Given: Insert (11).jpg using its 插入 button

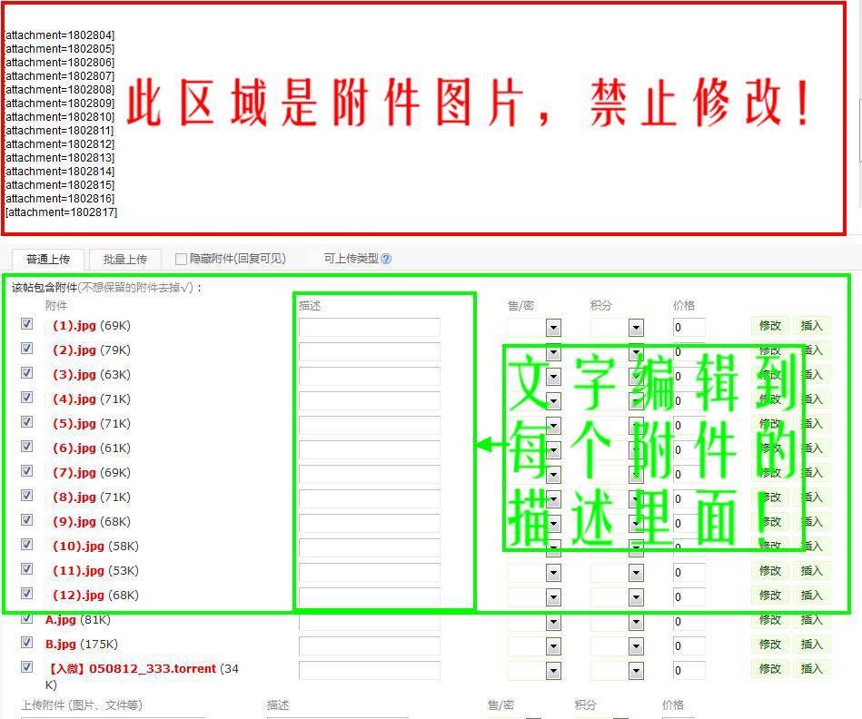Looking at the screenshot, I should 811,571.
